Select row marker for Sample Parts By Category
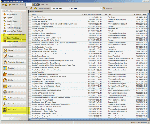The image size is (150, 124). (x=30, y=88)
